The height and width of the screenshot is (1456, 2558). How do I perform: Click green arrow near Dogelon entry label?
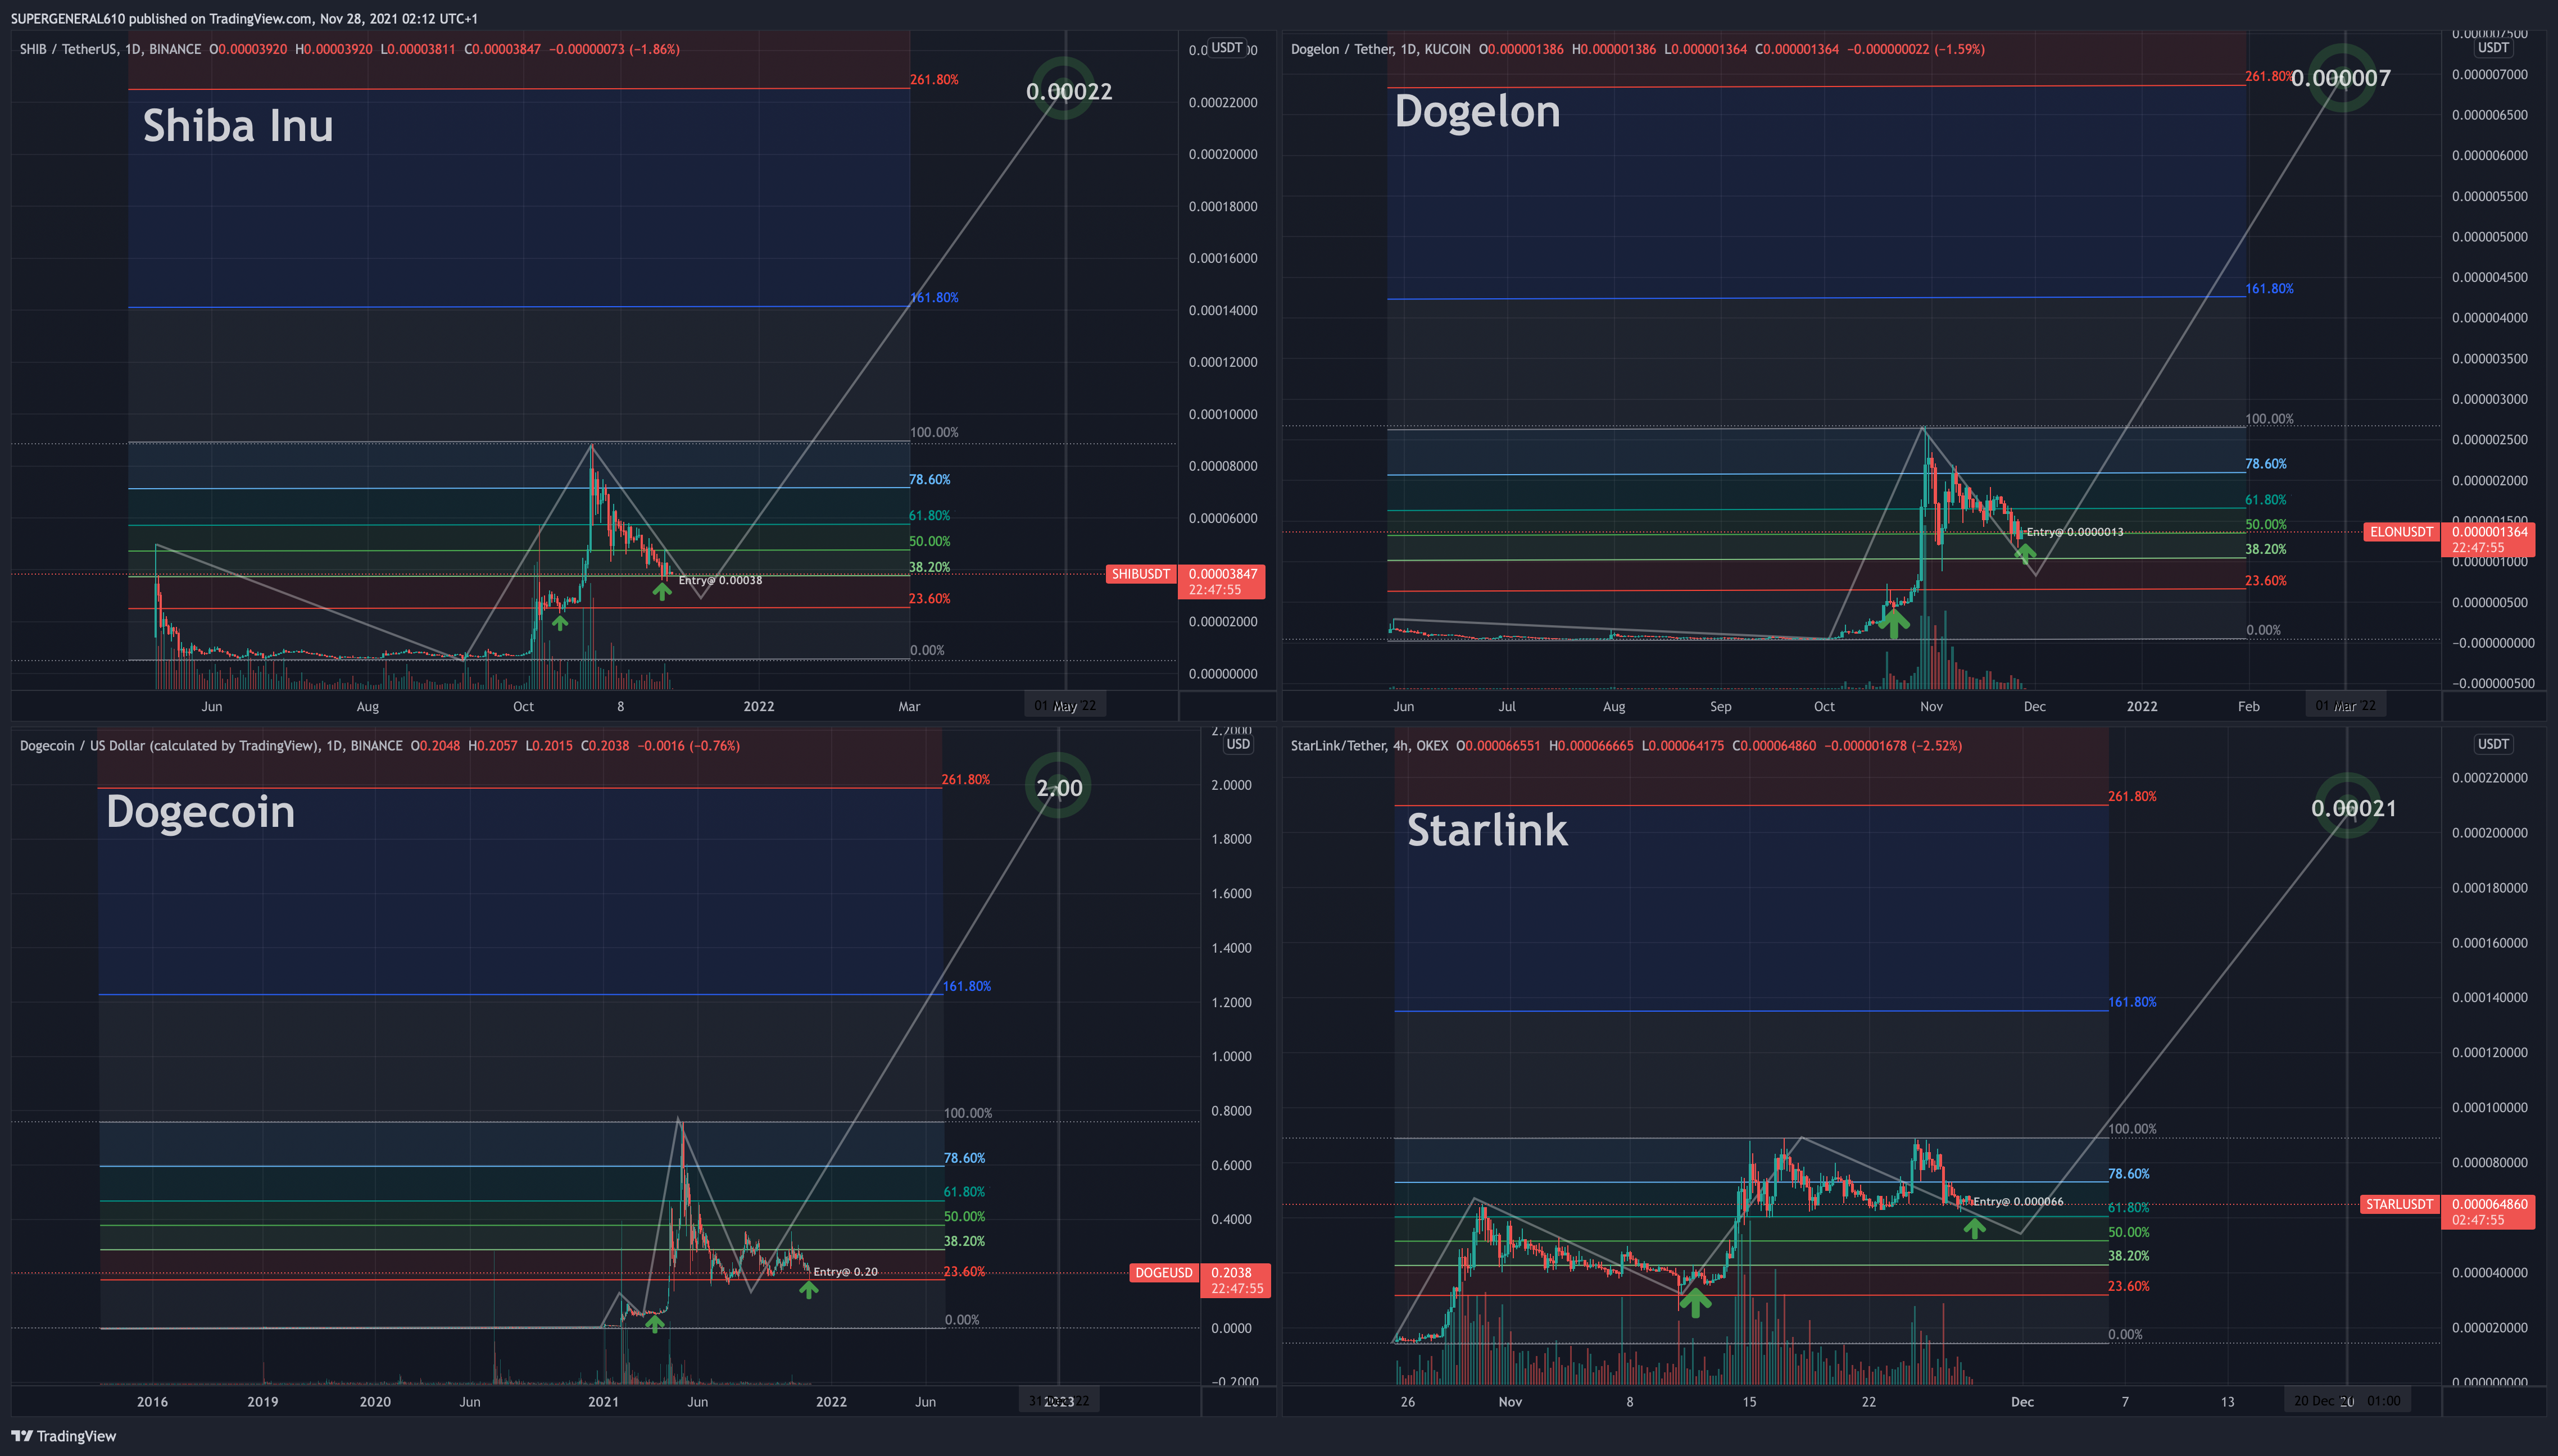[2025, 553]
